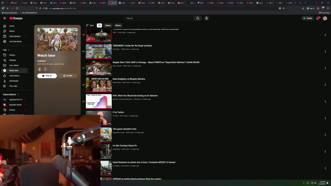Open the notifications bell

[318, 18]
